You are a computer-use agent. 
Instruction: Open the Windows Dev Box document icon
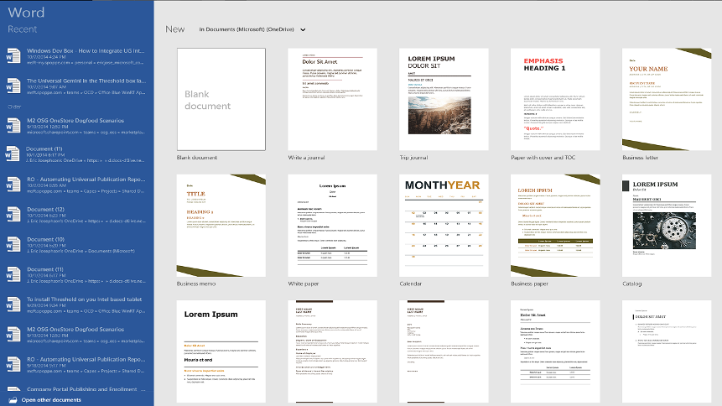click(13, 55)
